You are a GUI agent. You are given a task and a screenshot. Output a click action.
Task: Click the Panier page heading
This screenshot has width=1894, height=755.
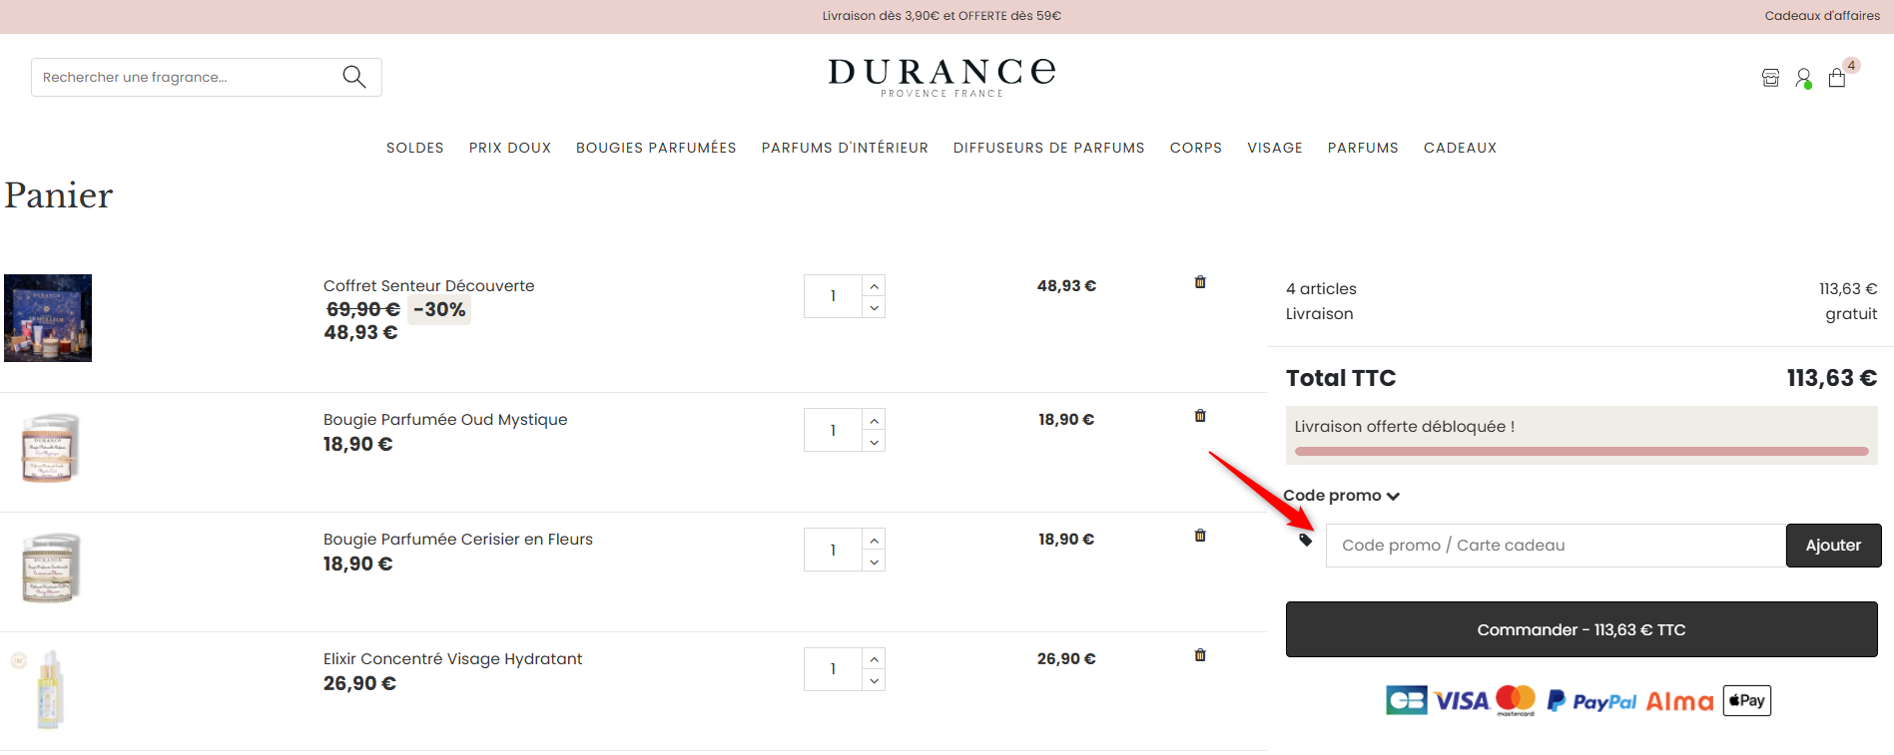tap(59, 195)
